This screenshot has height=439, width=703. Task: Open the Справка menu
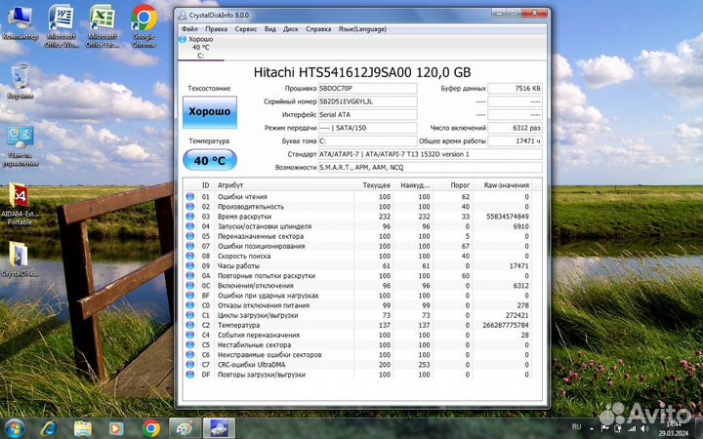click(x=318, y=29)
